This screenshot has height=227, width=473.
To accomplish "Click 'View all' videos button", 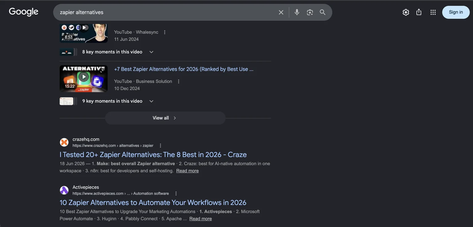I will point(165,118).
